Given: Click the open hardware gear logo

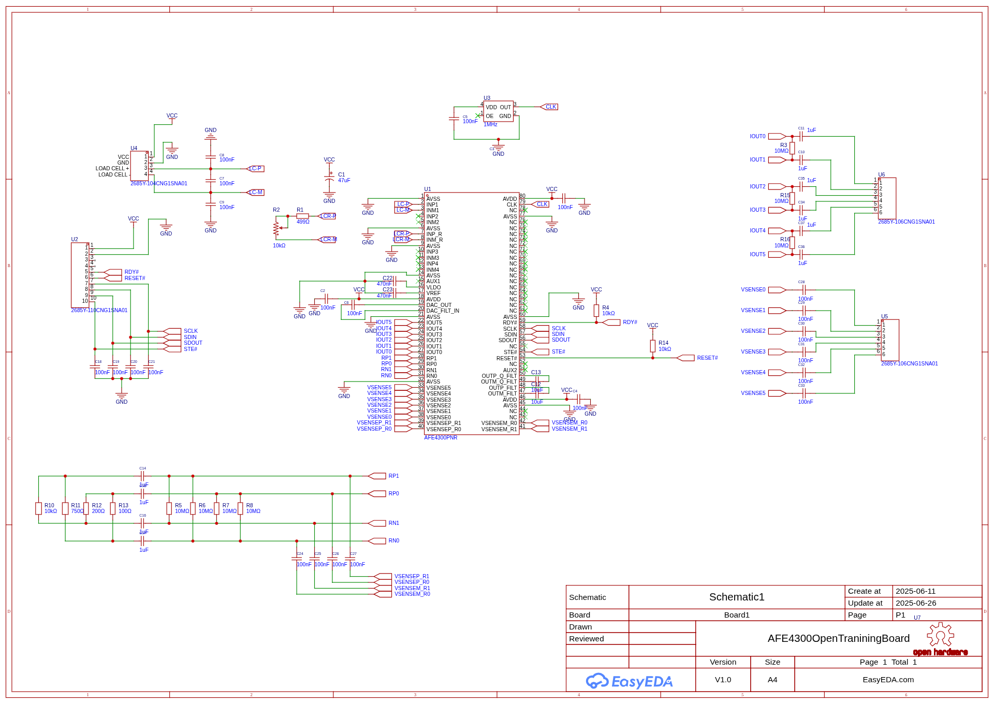Looking at the screenshot, I should pos(940,639).
